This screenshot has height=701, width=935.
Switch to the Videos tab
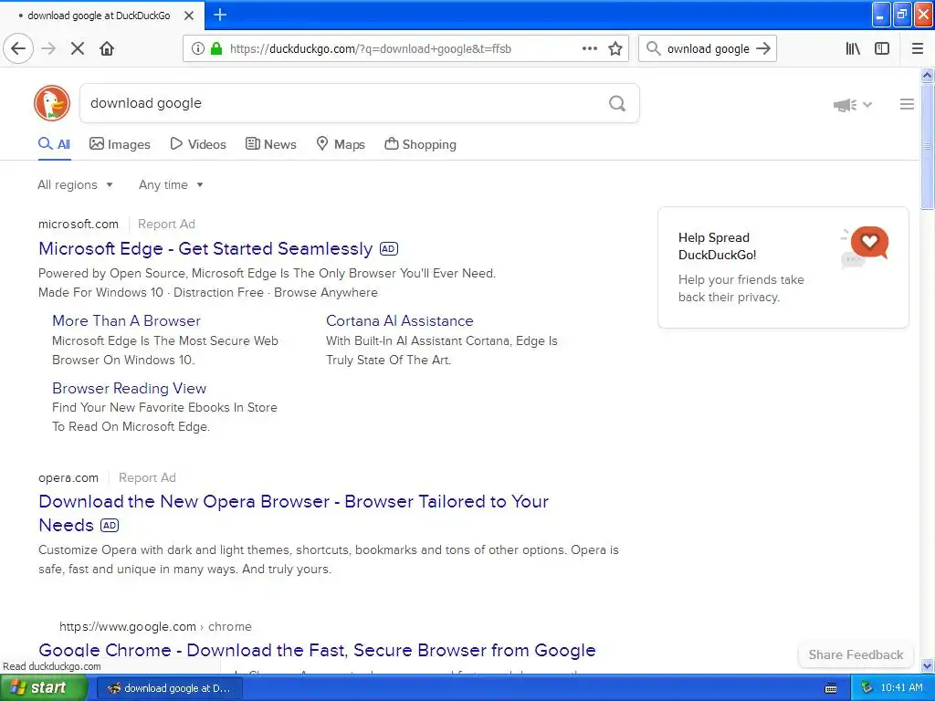(x=198, y=144)
